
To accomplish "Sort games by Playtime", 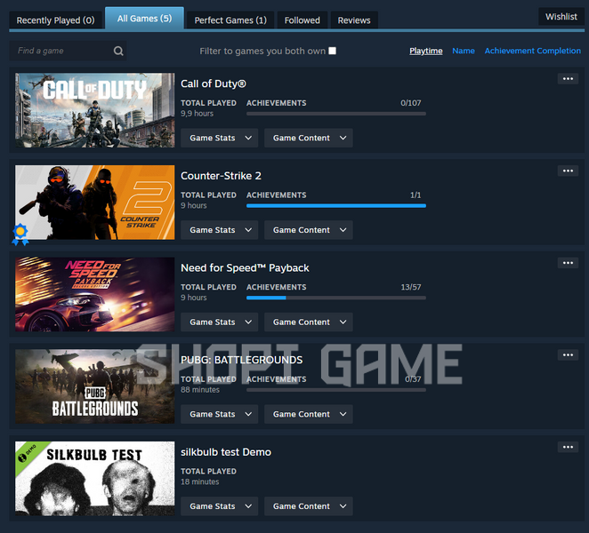I will pyautogui.click(x=426, y=51).
